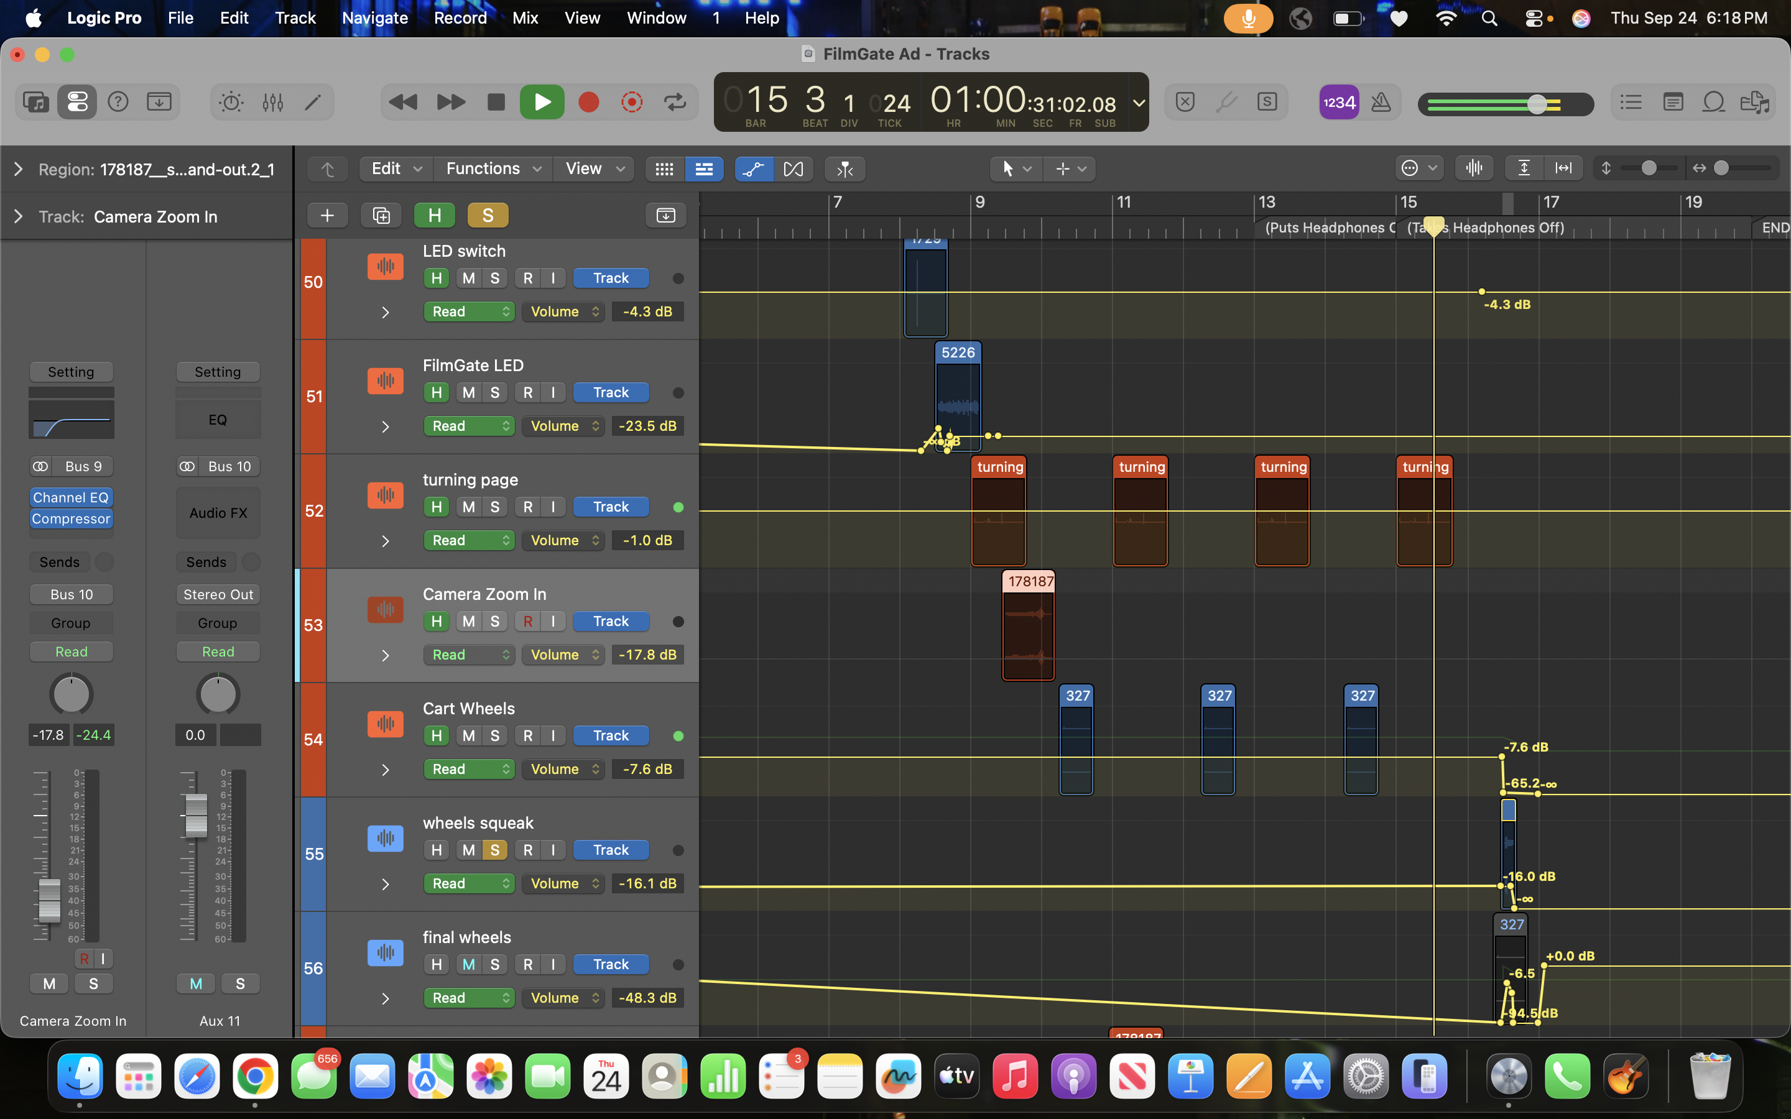Click the add track plus button
The image size is (1791, 1119).
[x=327, y=215]
